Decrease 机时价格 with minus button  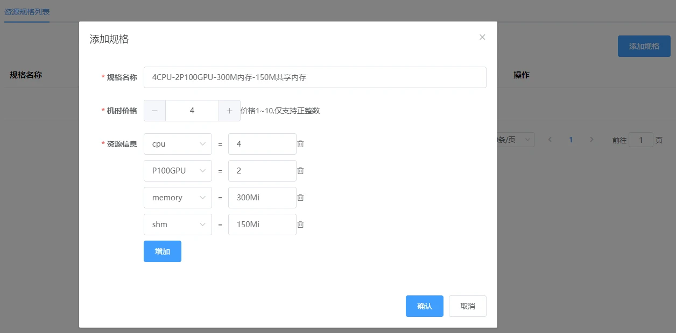[155, 111]
